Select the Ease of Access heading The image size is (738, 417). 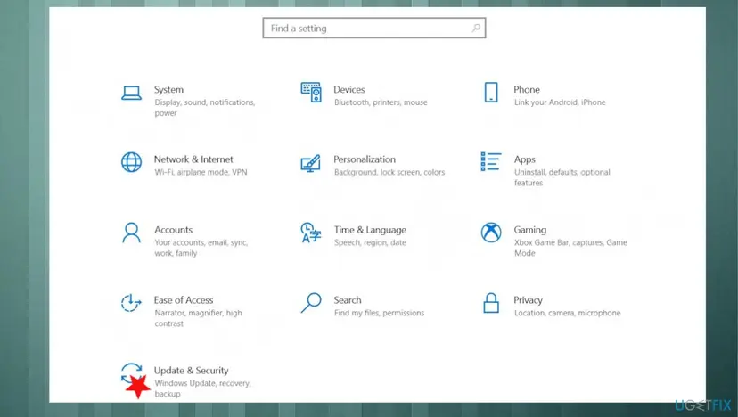point(184,299)
